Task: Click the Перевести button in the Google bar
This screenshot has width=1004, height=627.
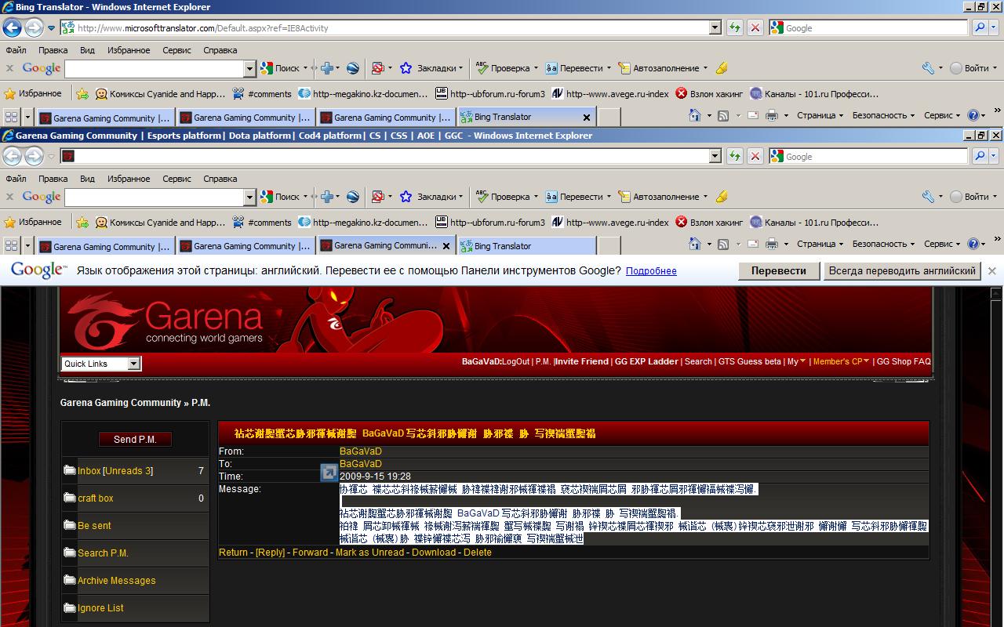Action: point(778,271)
